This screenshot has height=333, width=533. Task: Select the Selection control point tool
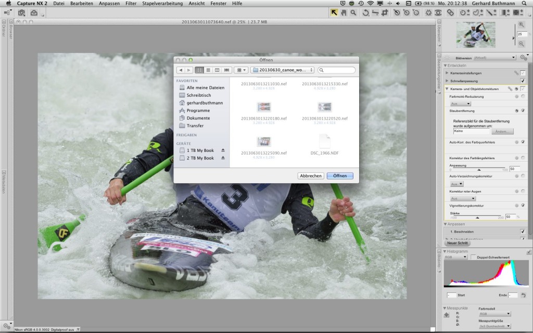464,13
